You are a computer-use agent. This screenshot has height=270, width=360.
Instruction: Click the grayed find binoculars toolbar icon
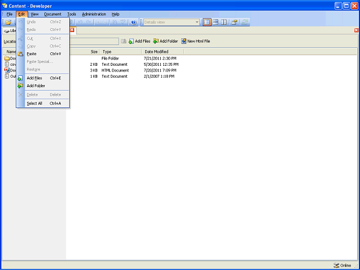pyautogui.click(x=114, y=22)
